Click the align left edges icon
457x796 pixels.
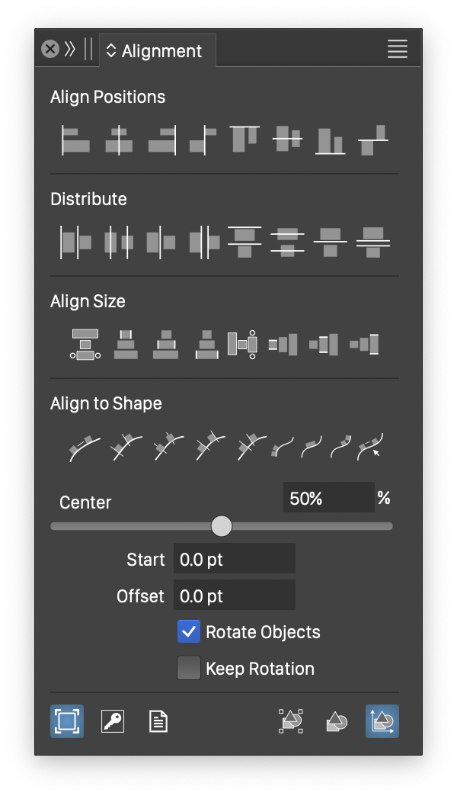coord(75,140)
